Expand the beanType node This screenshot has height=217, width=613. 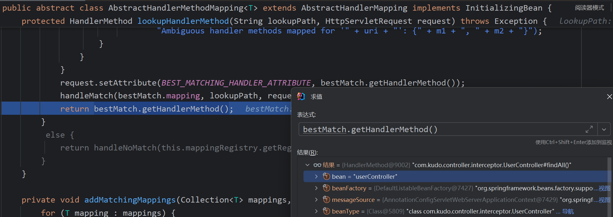tap(316, 211)
